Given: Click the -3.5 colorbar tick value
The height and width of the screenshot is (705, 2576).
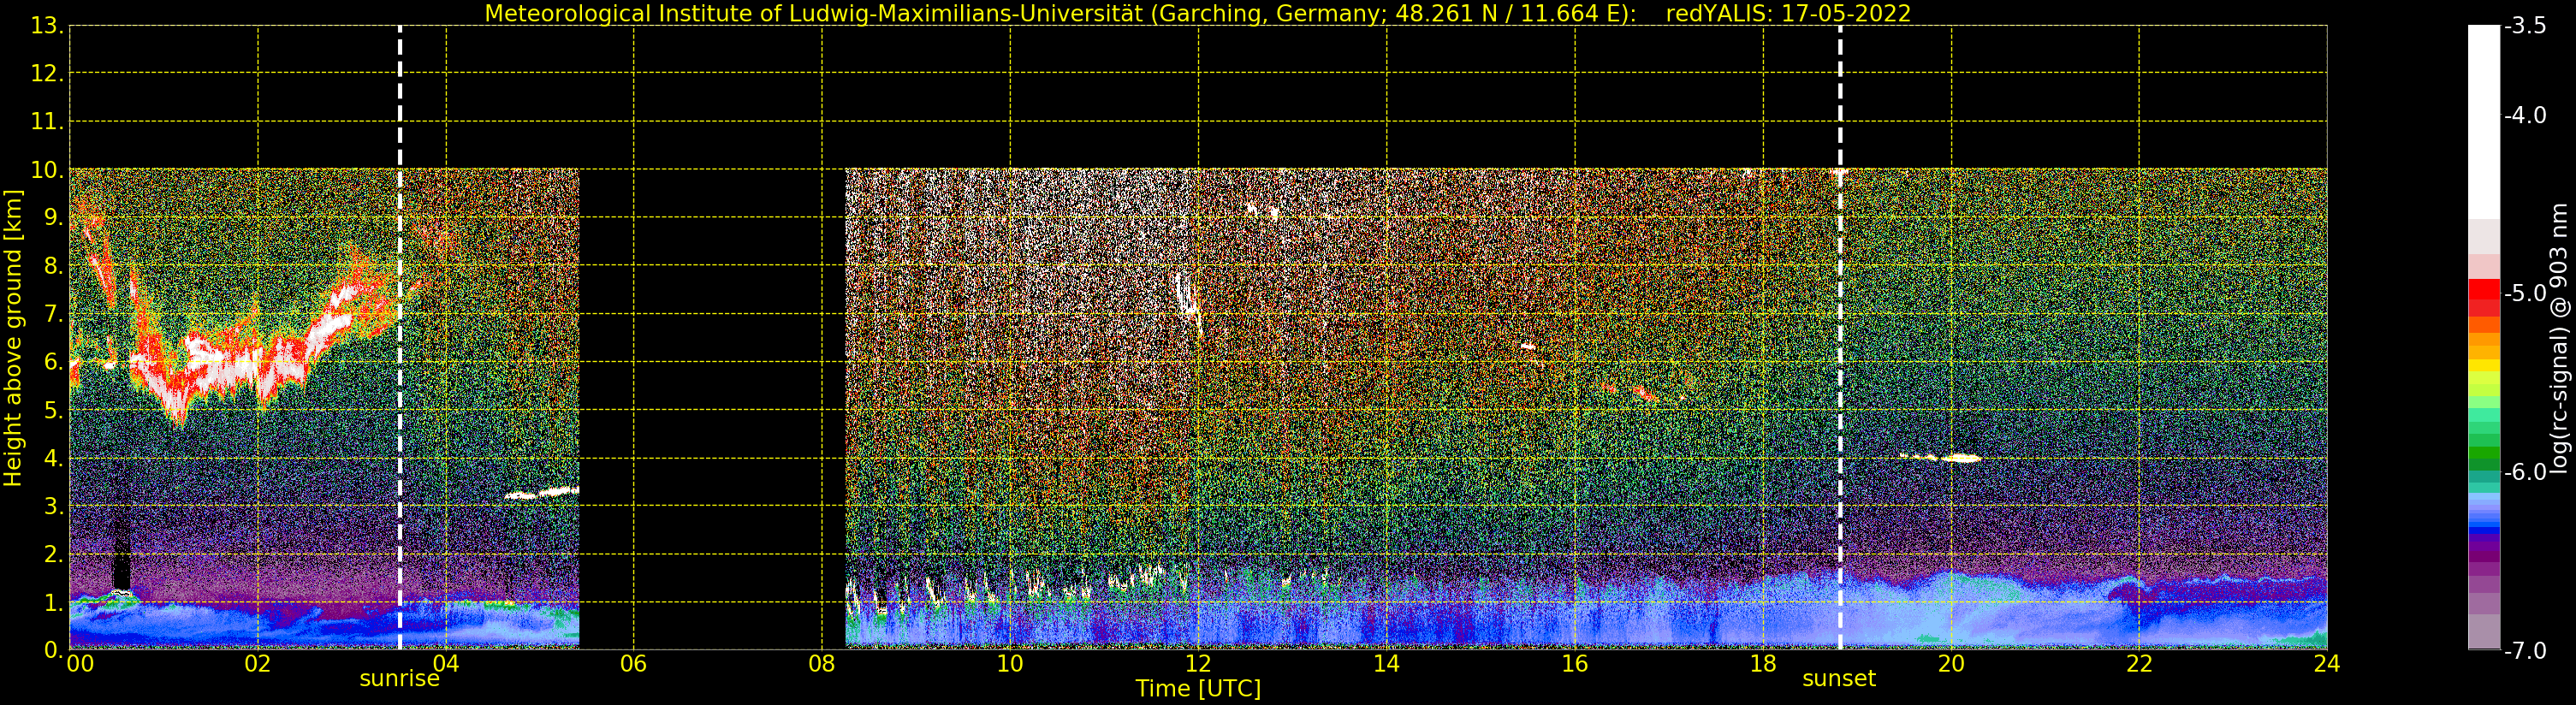Looking at the screenshot, I should [x=2524, y=26].
